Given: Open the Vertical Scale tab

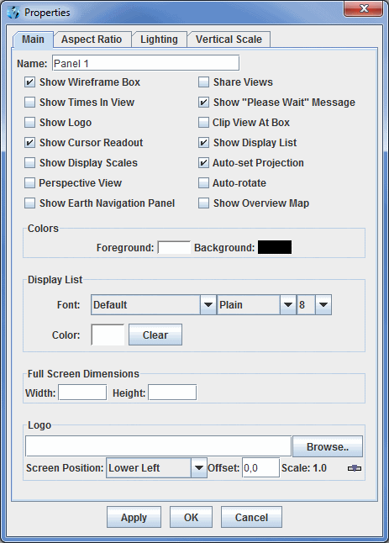Looking at the screenshot, I should (229, 40).
